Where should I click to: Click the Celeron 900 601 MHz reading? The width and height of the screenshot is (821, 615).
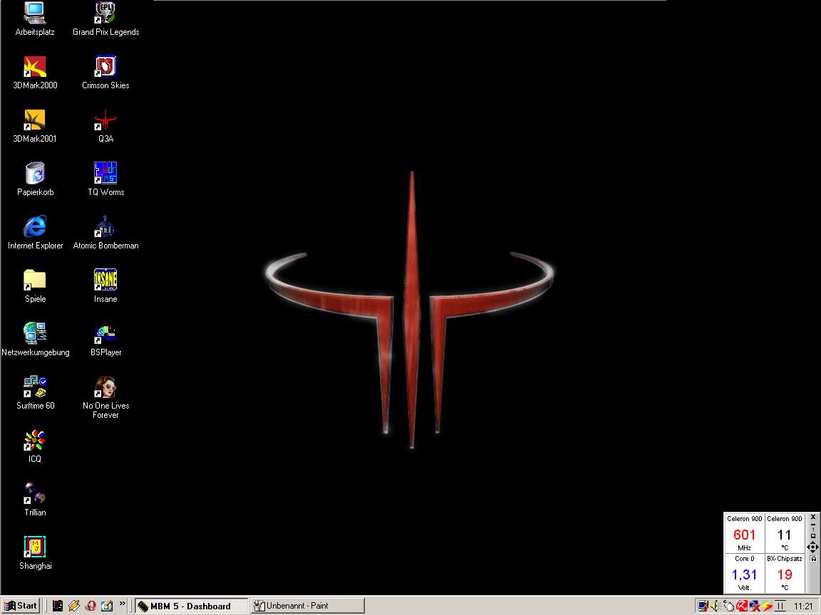pyautogui.click(x=744, y=533)
